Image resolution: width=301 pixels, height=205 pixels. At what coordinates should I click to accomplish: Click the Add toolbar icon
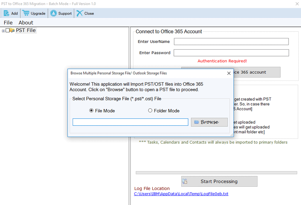[x=6, y=13]
